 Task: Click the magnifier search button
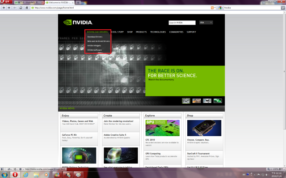click(283, 8)
